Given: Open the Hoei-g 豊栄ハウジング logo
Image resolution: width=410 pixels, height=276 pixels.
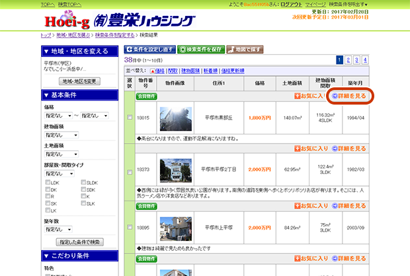Looking at the screenshot, I should 120,20.
